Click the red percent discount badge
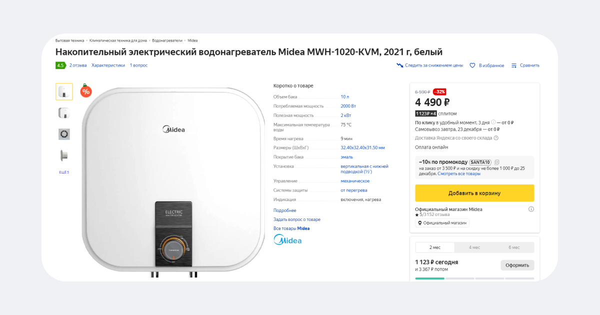 point(86,91)
